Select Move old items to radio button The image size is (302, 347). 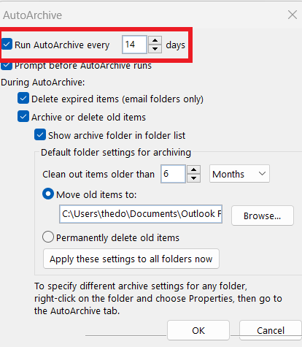click(x=48, y=194)
